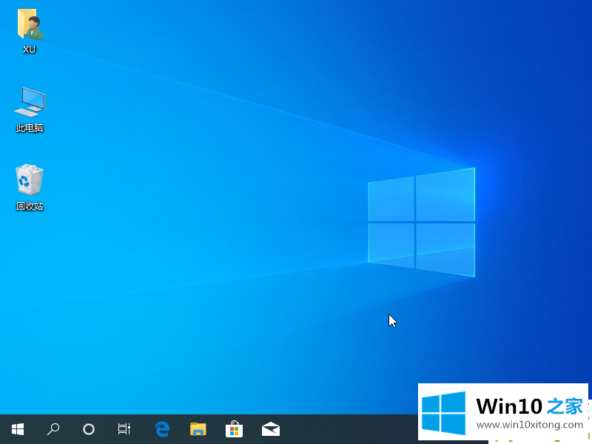The height and width of the screenshot is (444, 592).
Task: Select the 此电脑 (This PC) desktop icon
Action: coord(30,102)
